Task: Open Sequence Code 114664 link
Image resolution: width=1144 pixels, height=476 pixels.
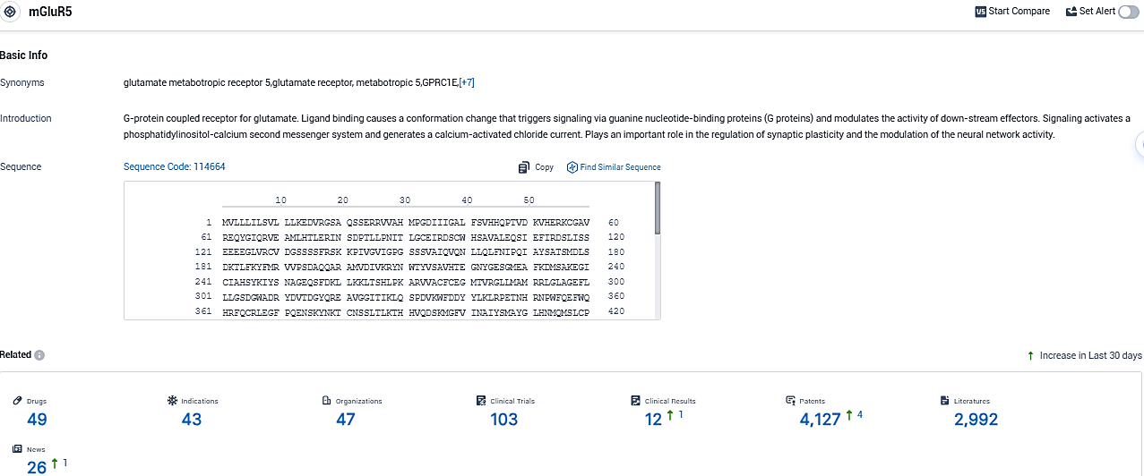Action: pyautogui.click(x=174, y=167)
